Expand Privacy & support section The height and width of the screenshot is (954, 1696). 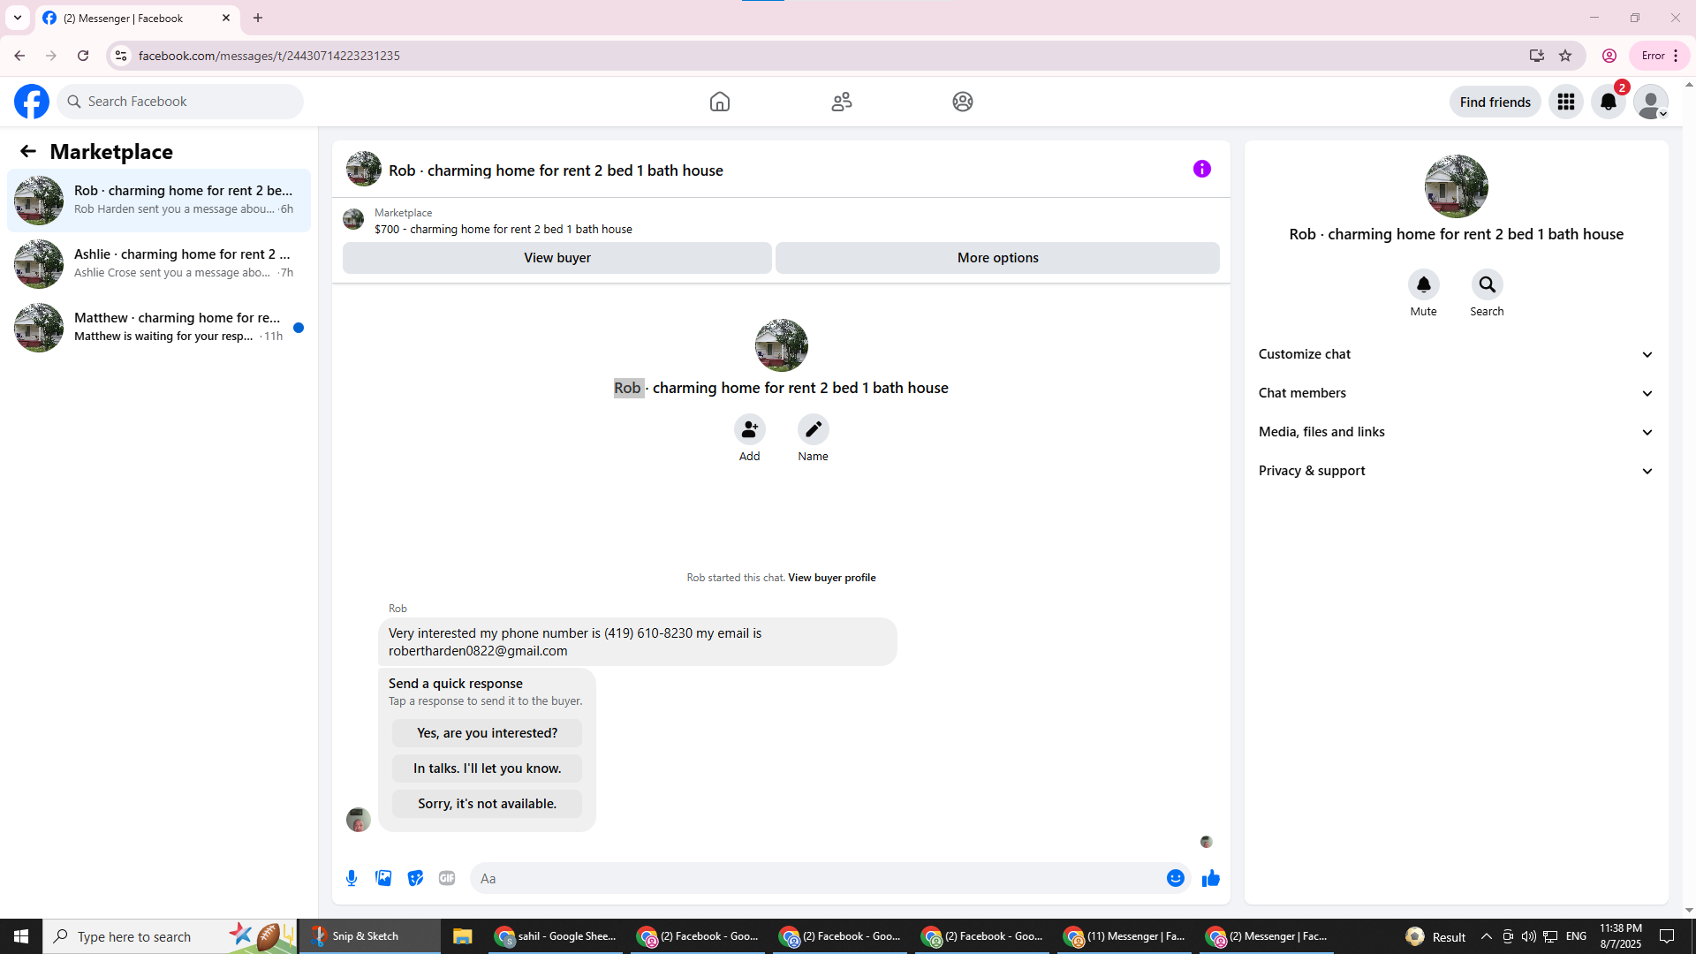(1455, 471)
